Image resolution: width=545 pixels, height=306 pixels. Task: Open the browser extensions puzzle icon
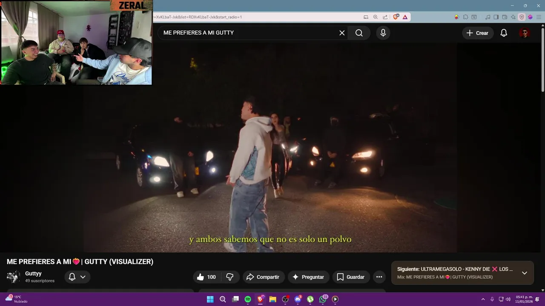(465, 17)
